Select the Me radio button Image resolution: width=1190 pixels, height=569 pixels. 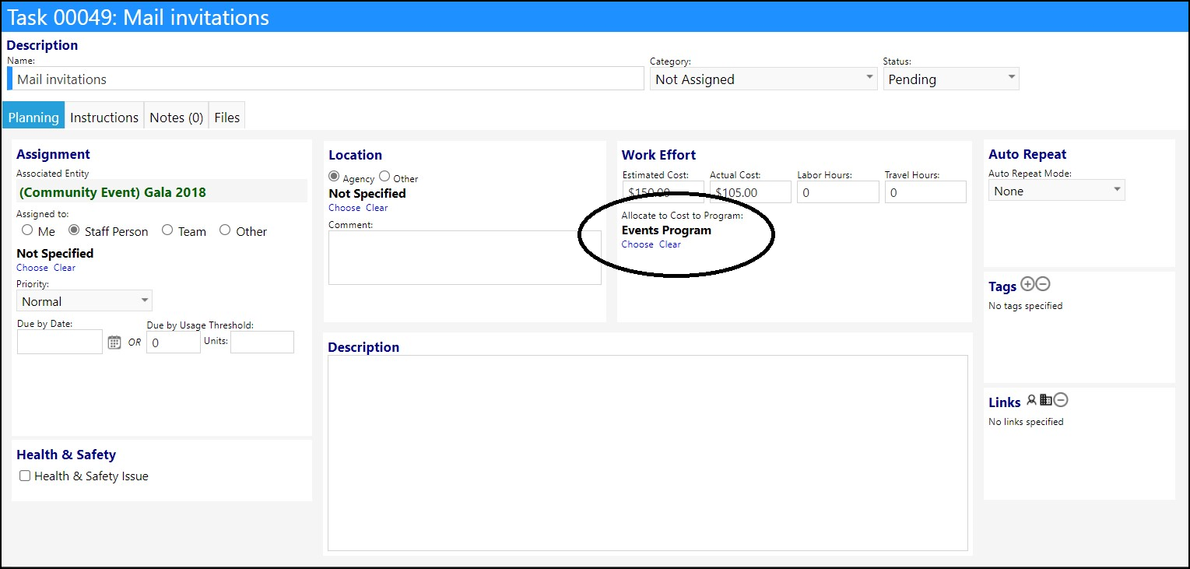click(27, 230)
